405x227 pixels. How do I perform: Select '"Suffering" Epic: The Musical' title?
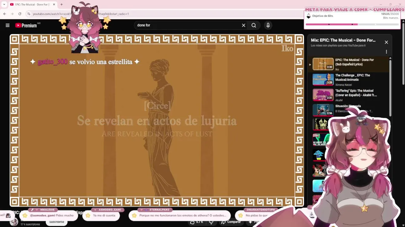pos(356,93)
